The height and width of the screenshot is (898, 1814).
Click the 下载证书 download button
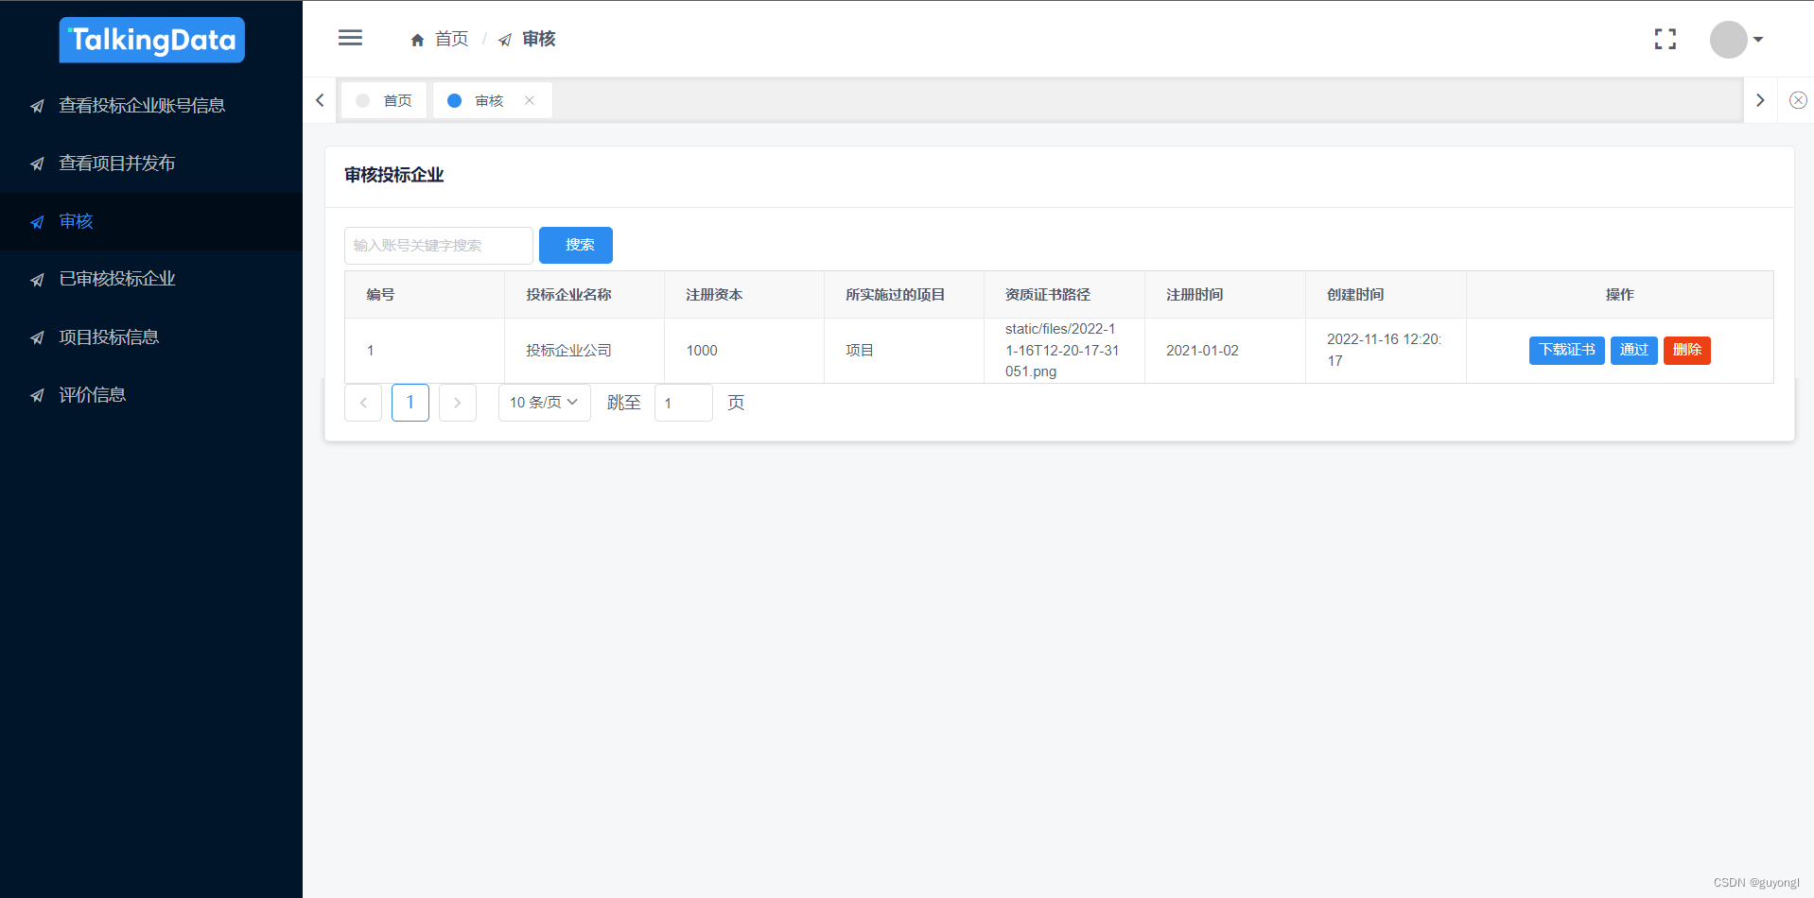(1566, 350)
